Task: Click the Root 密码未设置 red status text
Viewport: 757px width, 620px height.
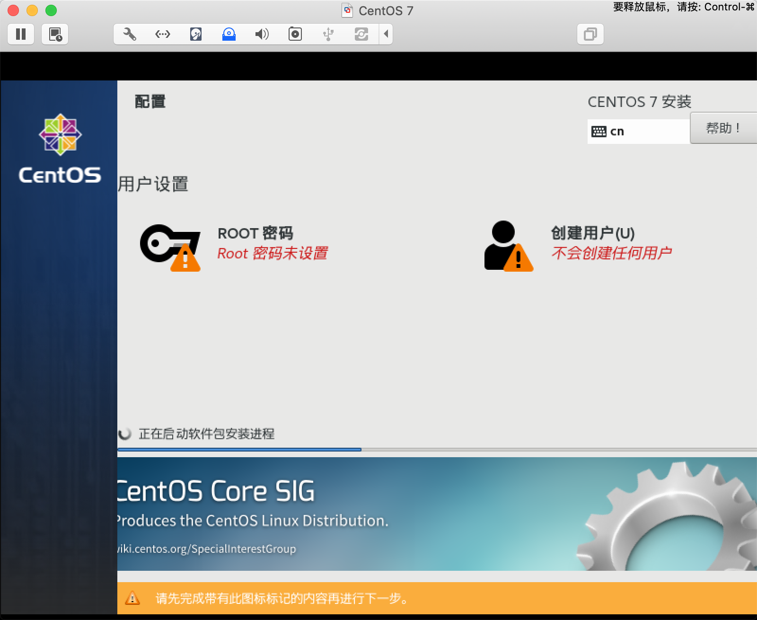Action: click(x=273, y=253)
